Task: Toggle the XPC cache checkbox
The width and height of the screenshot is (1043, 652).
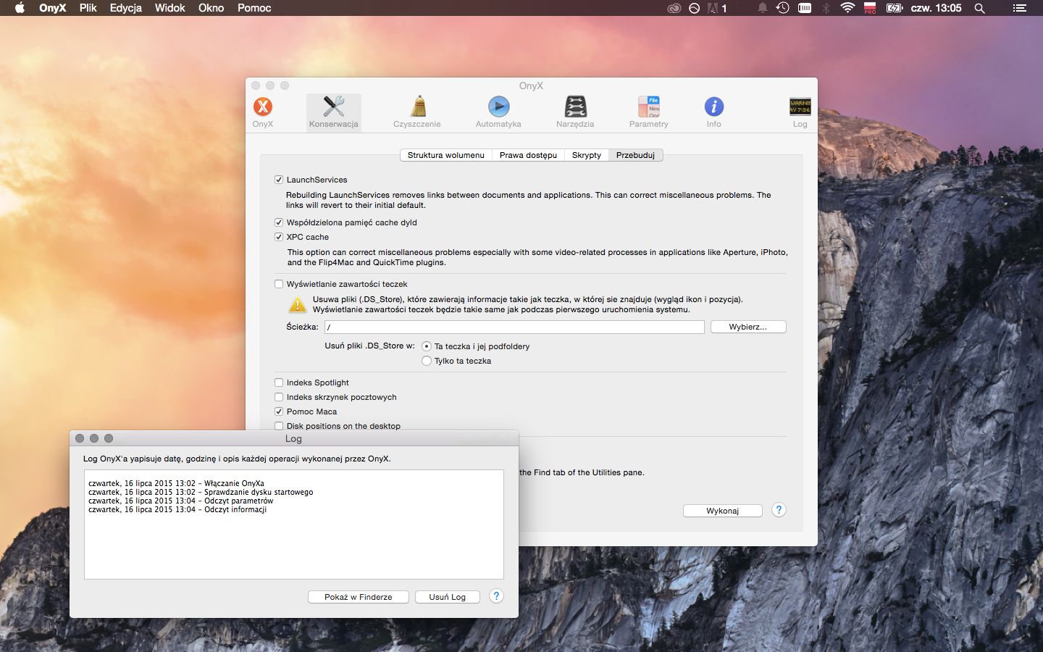Action: coord(279,237)
